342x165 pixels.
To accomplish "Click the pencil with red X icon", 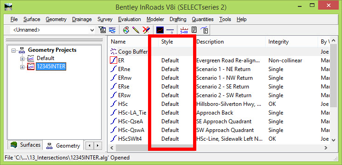I will coord(146,30).
